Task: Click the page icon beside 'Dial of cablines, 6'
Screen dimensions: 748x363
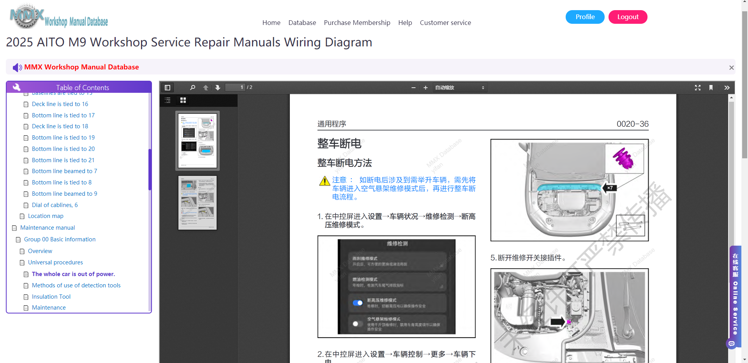Action: tap(26, 205)
